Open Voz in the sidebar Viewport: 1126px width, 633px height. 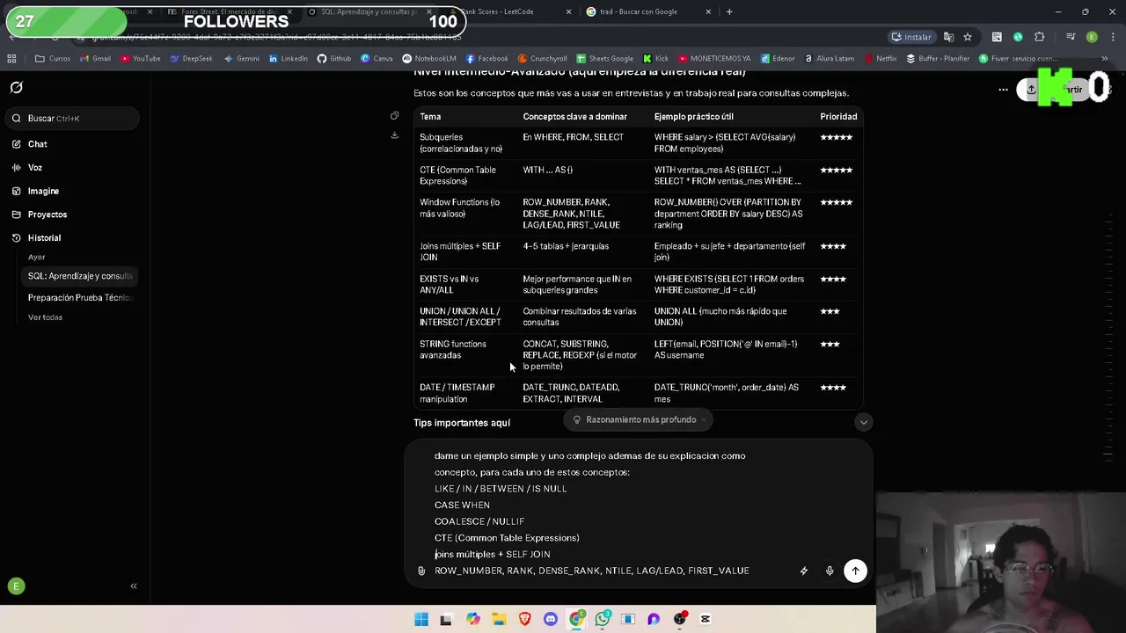pyautogui.click(x=35, y=167)
